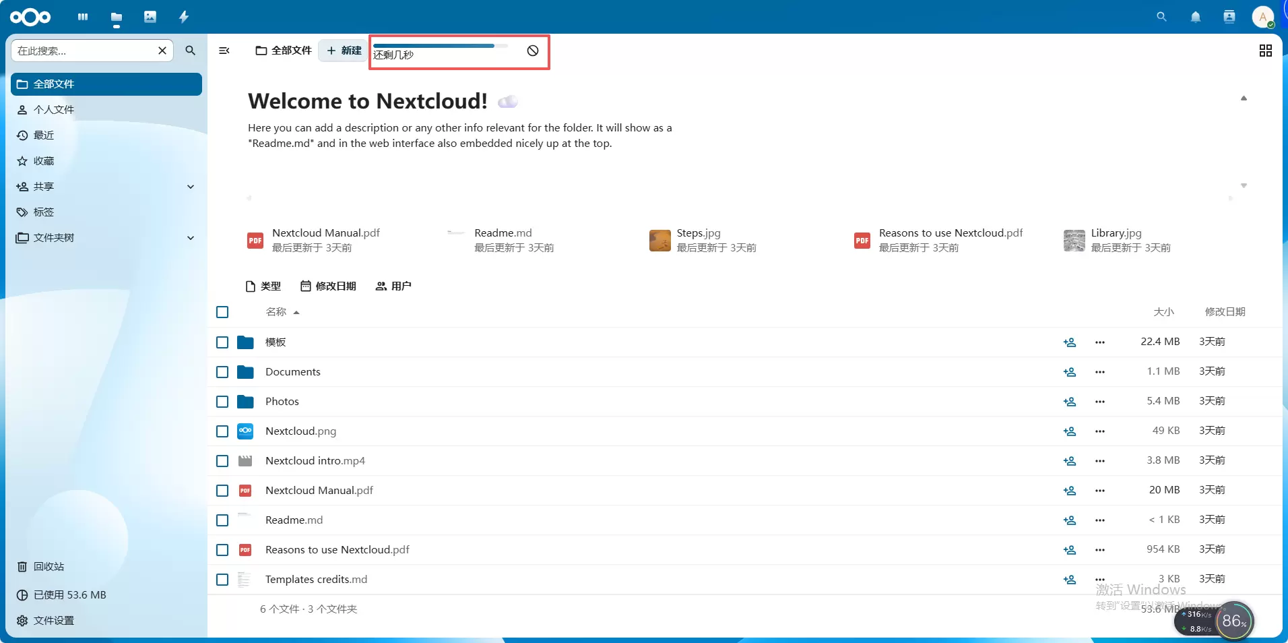Expand the 共享 section in sidebar
Screen dimensions: 1288x643
191,187
